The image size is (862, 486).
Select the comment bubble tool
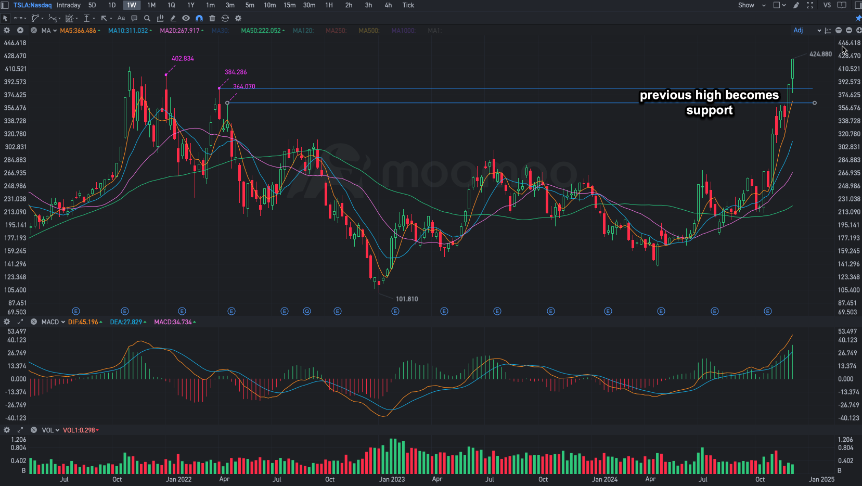(x=134, y=18)
